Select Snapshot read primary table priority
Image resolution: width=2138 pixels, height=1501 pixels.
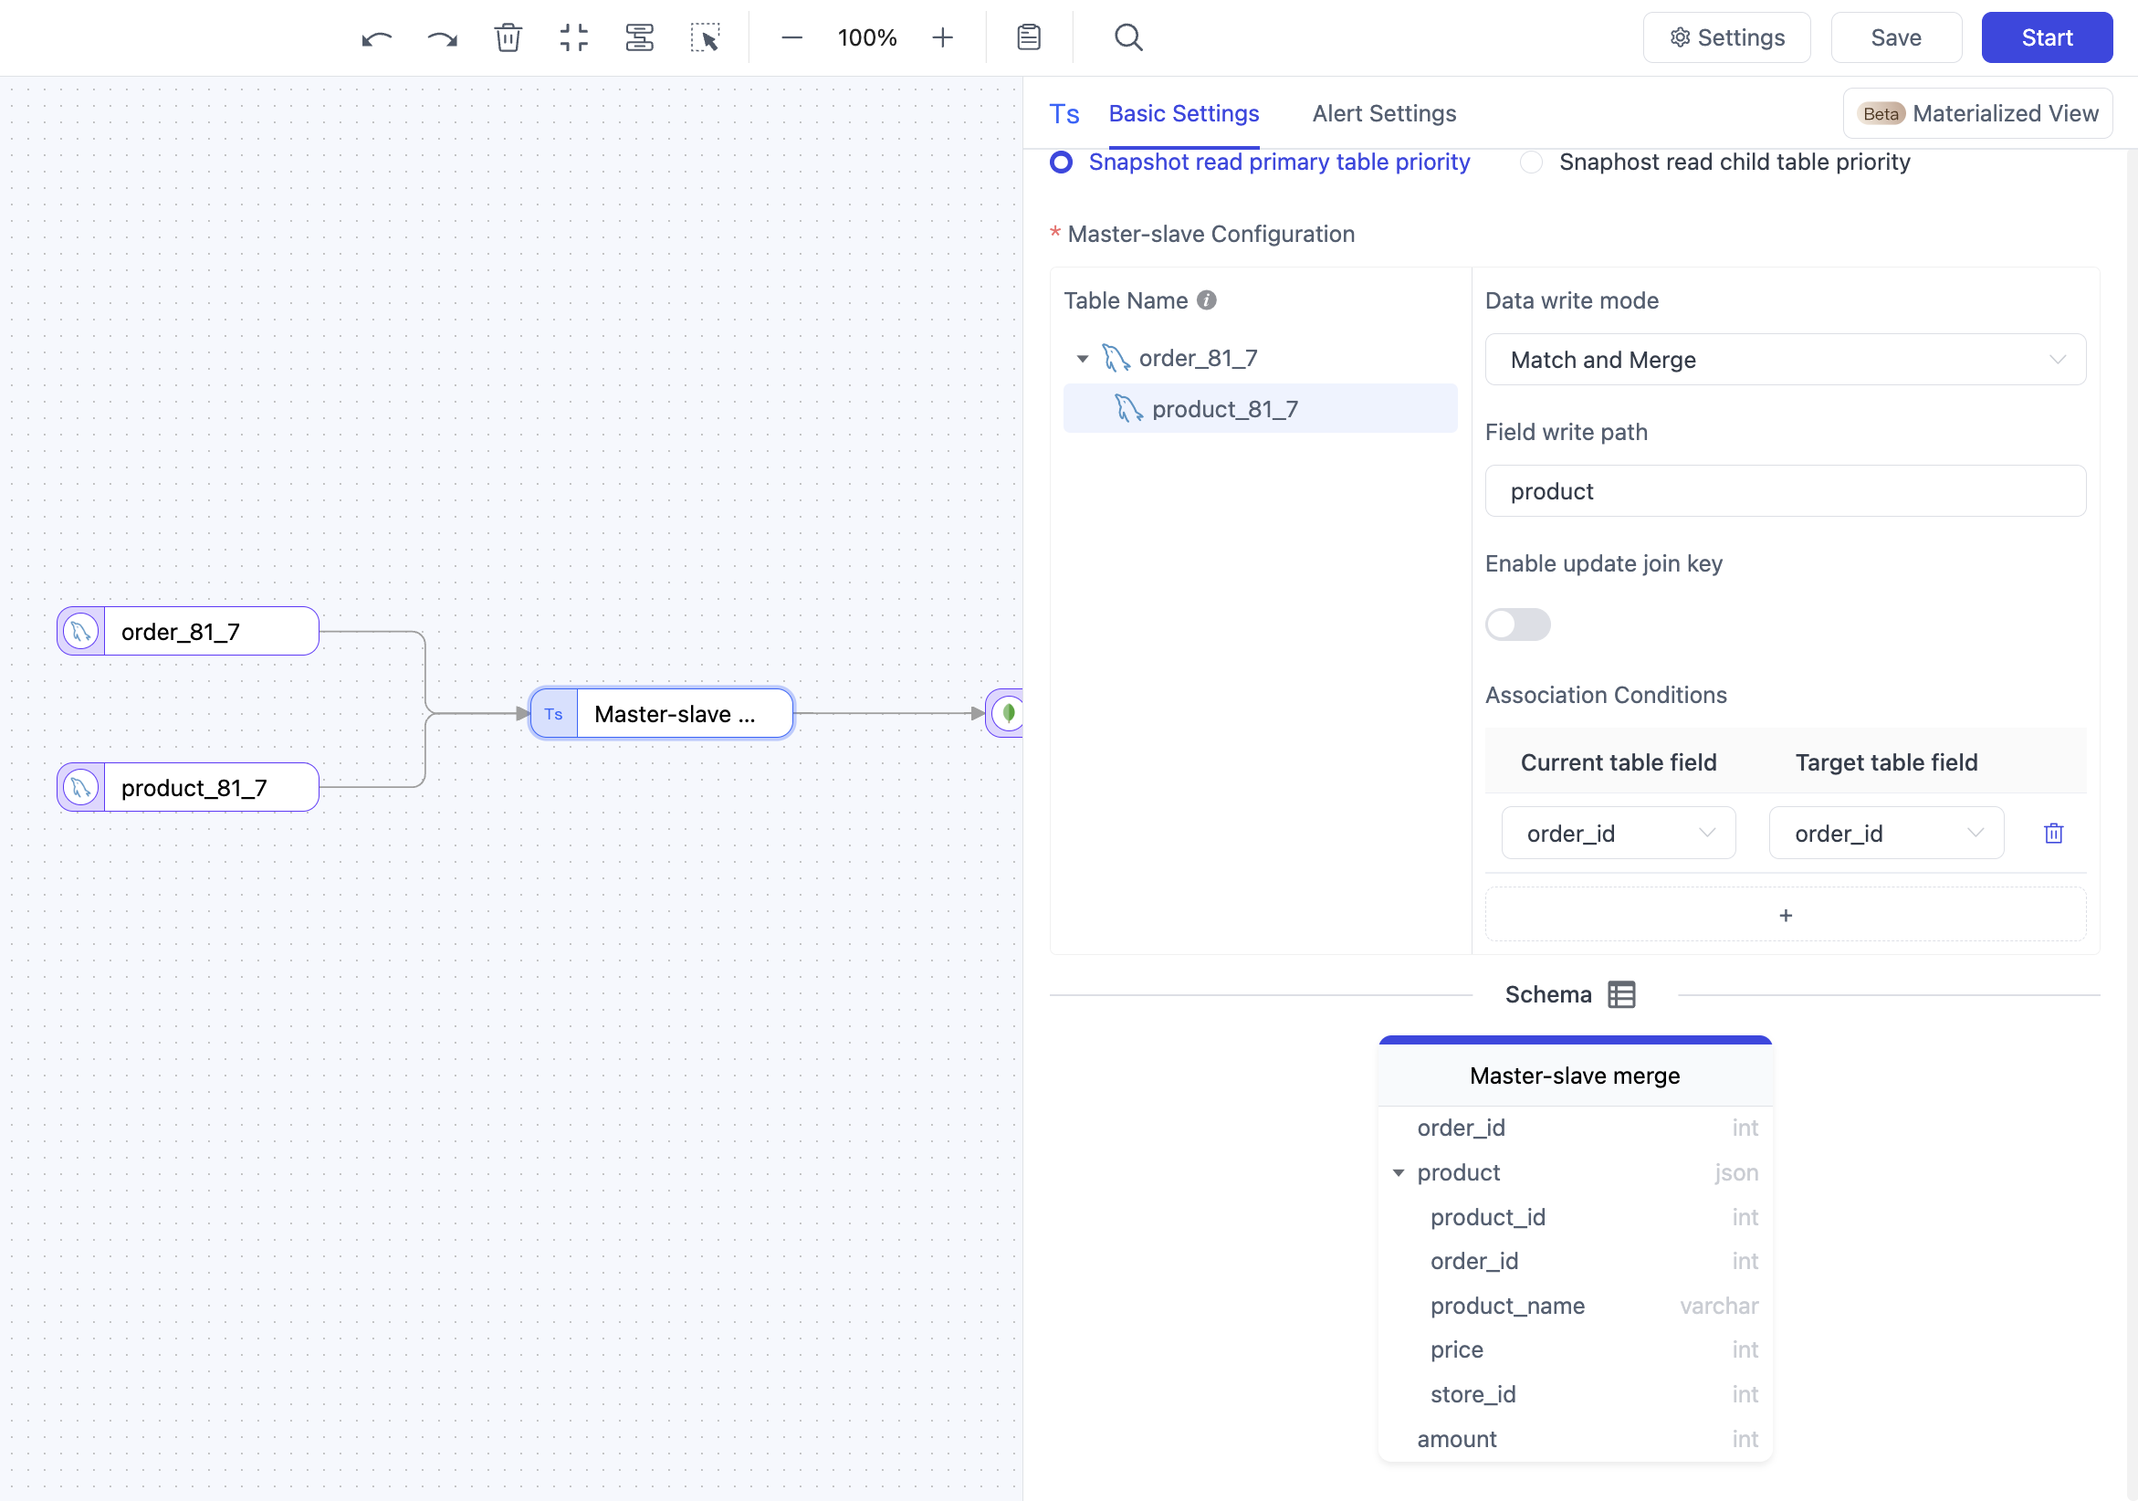pos(1061,162)
